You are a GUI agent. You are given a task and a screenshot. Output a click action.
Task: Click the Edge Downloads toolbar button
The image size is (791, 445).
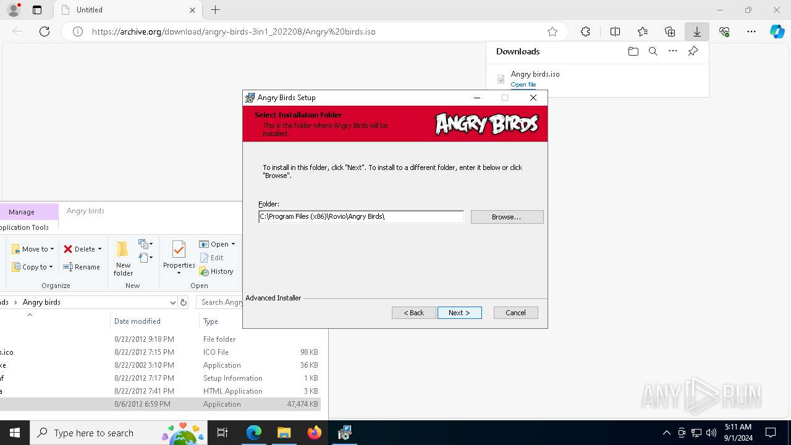tap(696, 32)
